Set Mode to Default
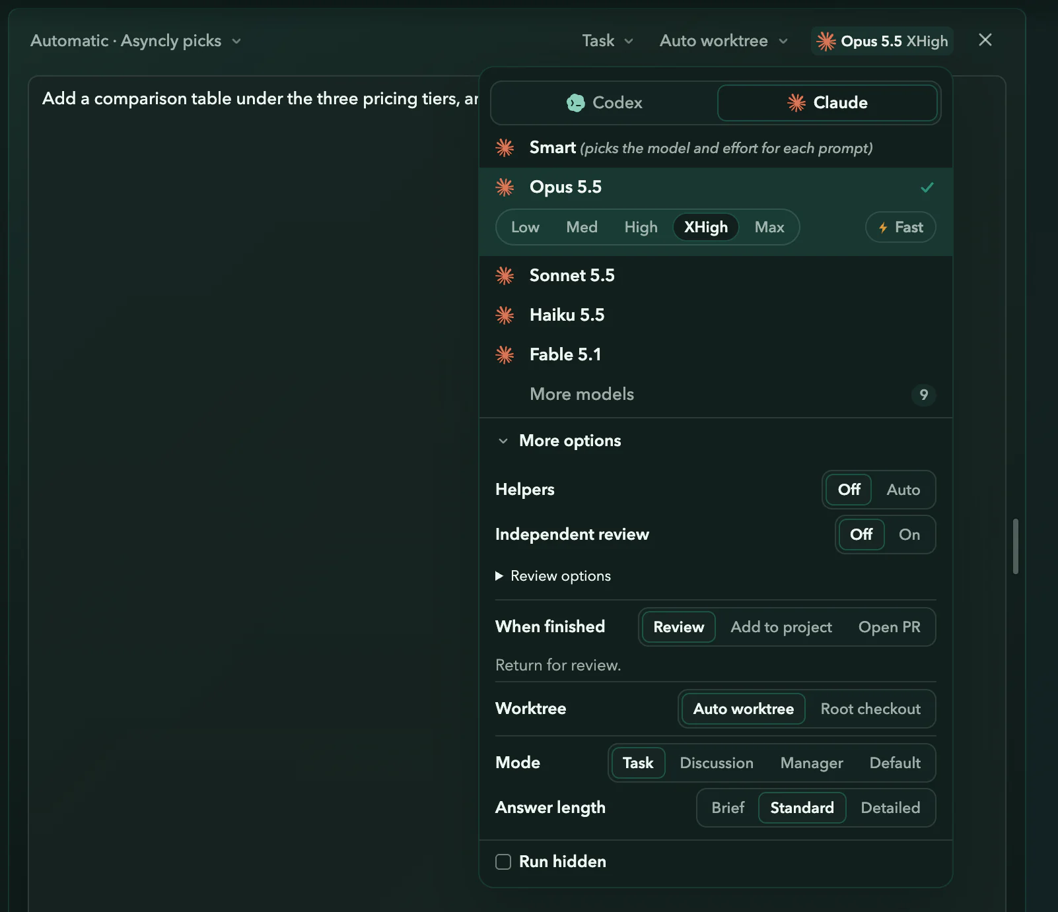The width and height of the screenshot is (1058, 912). coord(895,763)
